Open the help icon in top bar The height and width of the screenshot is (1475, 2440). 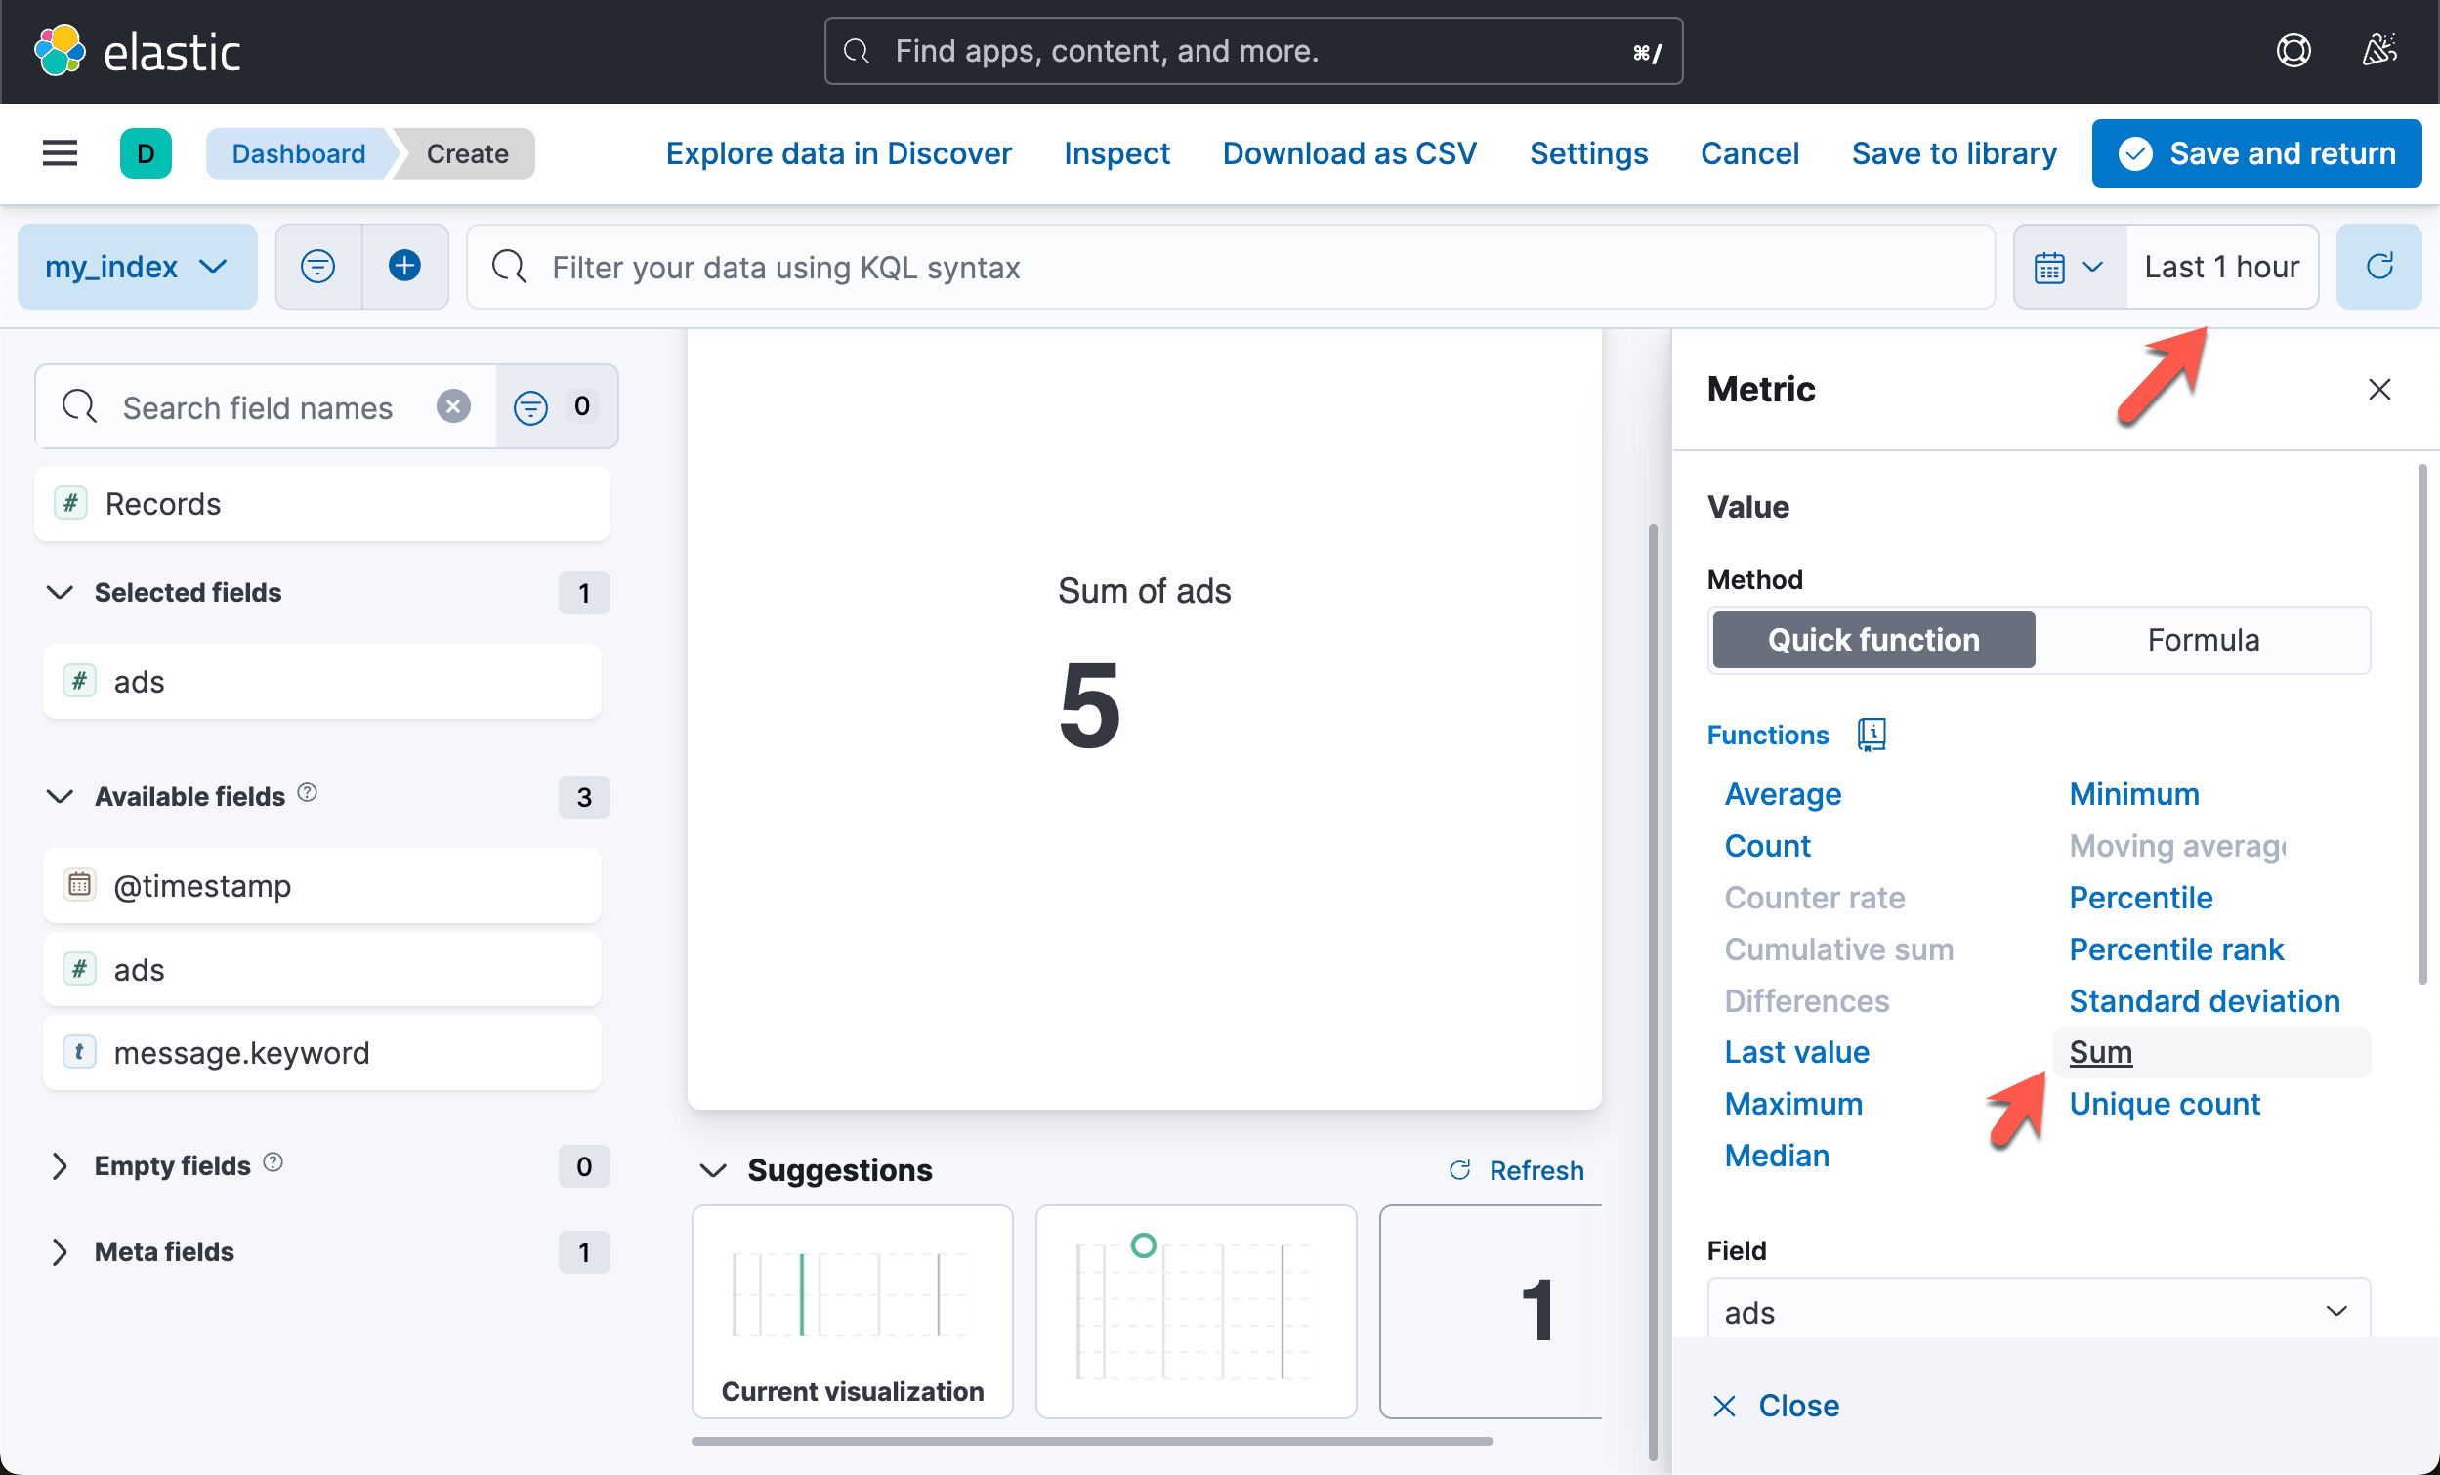(2293, 51)
